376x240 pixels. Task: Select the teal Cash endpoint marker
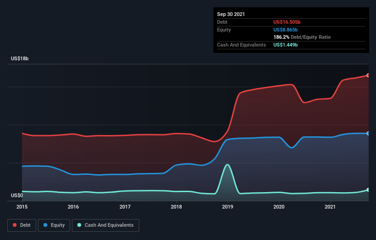(x=368, y=190)
